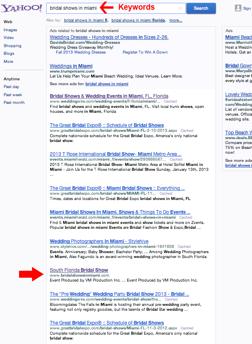Open Cached link for weddingwire wedding-events result
This screenshot has width=252, height=344.
170,101
